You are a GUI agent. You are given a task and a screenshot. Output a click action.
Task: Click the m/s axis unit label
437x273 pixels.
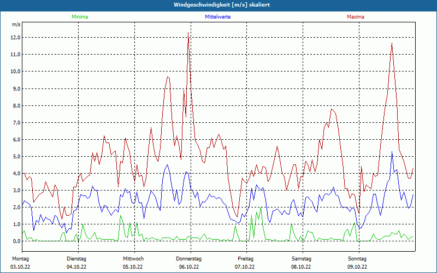pyautogui.click(x=16, y=25)
